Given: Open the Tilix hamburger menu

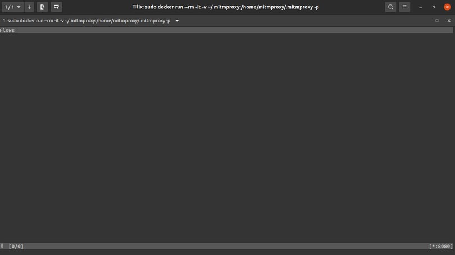Looking at the screenshot, I should coord(404,7).
